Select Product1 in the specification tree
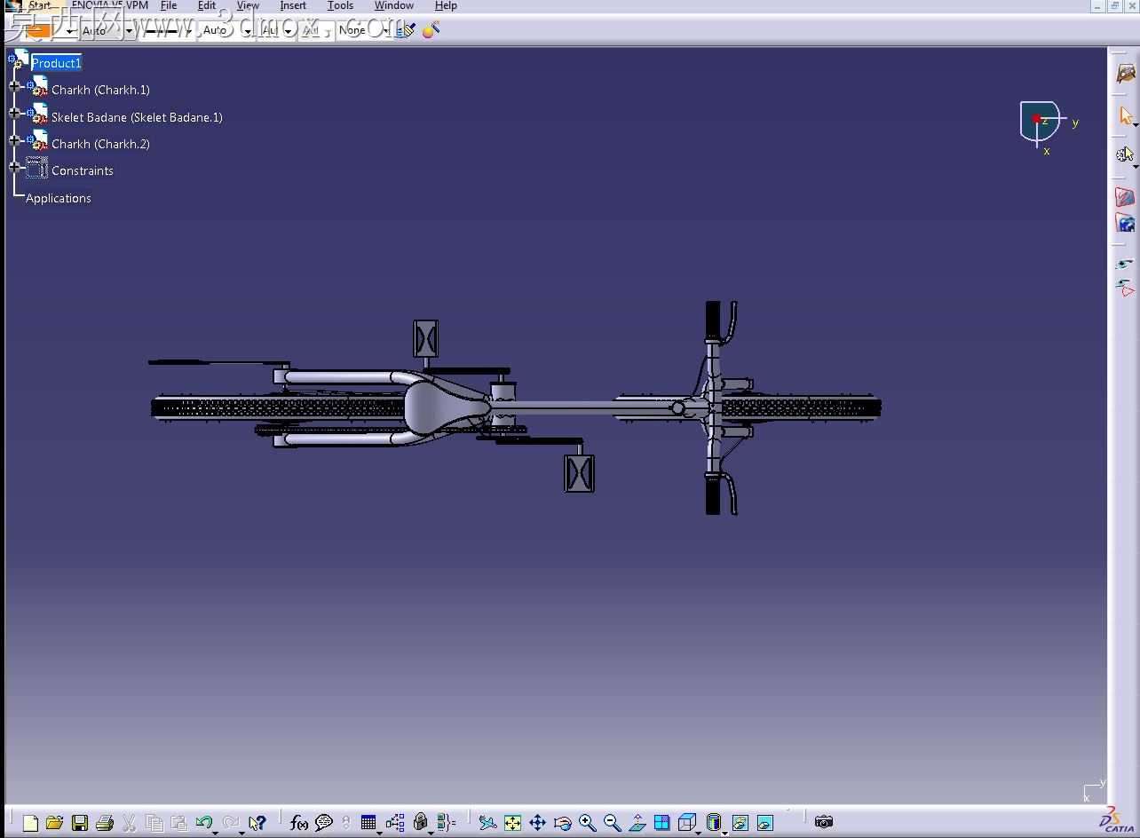The height and width of the screenshot is (838, 1140). 57,63
